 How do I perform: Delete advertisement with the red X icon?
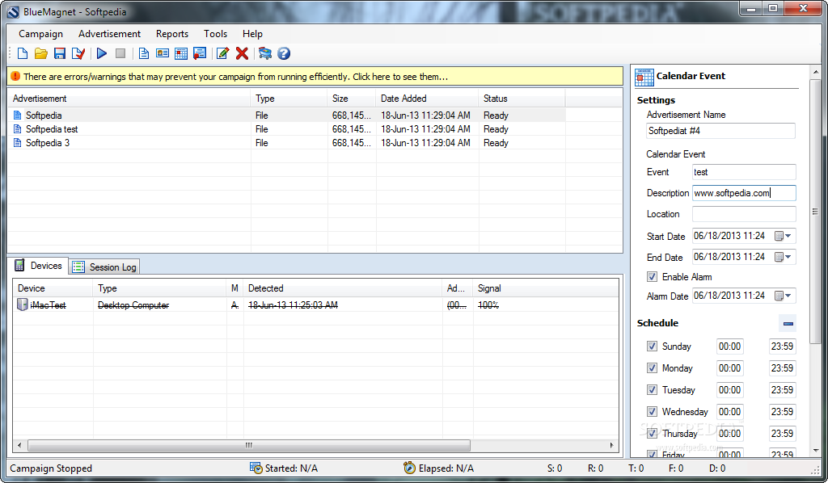click(242, 53)
